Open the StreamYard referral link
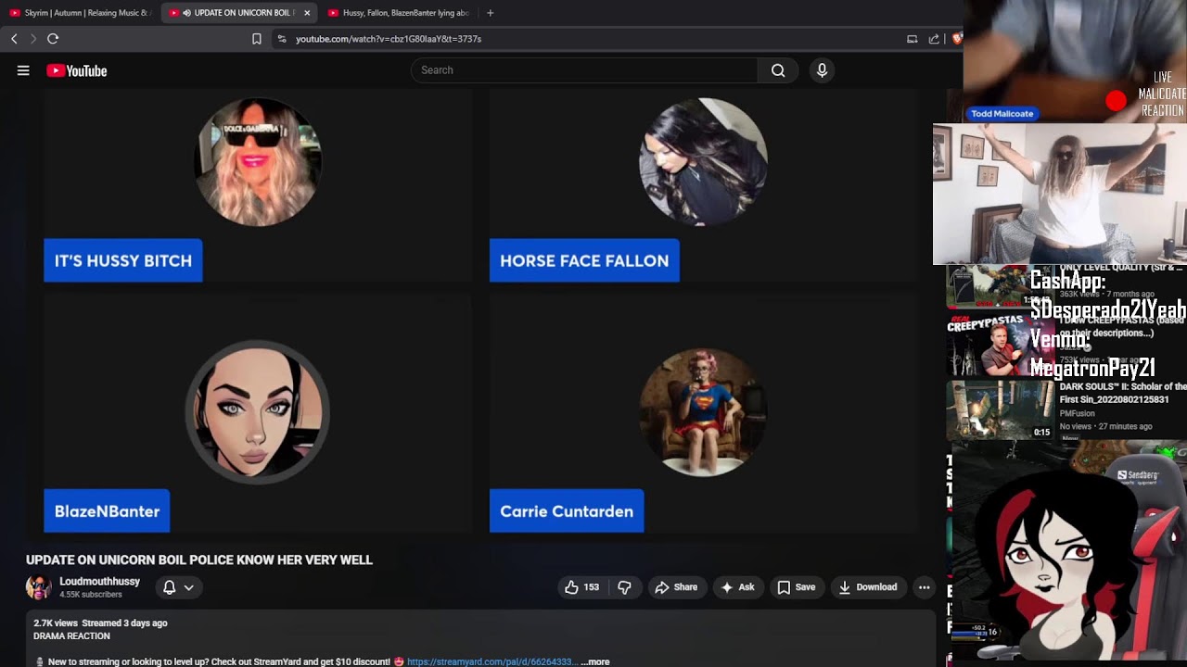This screenshot has height=667, width=1187. (492, 662)
